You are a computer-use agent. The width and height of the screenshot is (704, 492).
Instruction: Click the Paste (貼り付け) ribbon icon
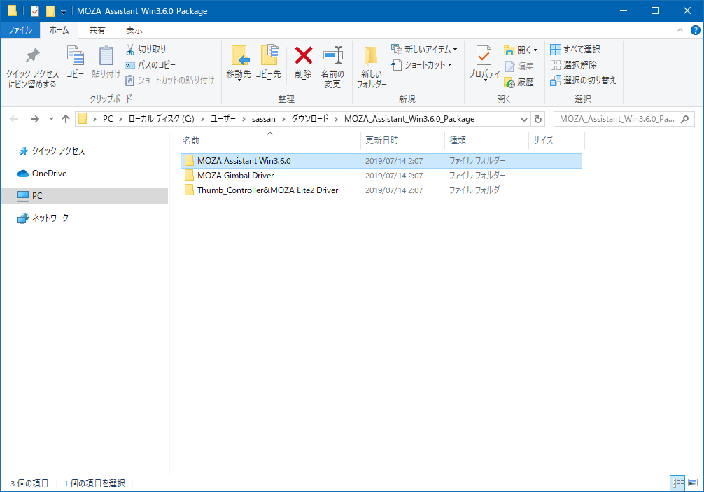click(106, 56)
